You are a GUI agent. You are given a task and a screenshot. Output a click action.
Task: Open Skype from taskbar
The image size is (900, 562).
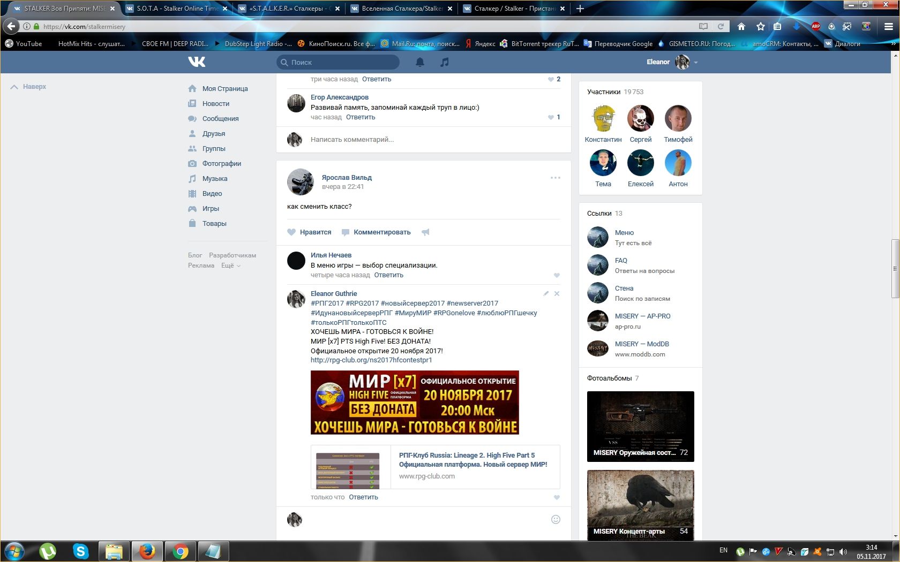[x=80, y=551]
